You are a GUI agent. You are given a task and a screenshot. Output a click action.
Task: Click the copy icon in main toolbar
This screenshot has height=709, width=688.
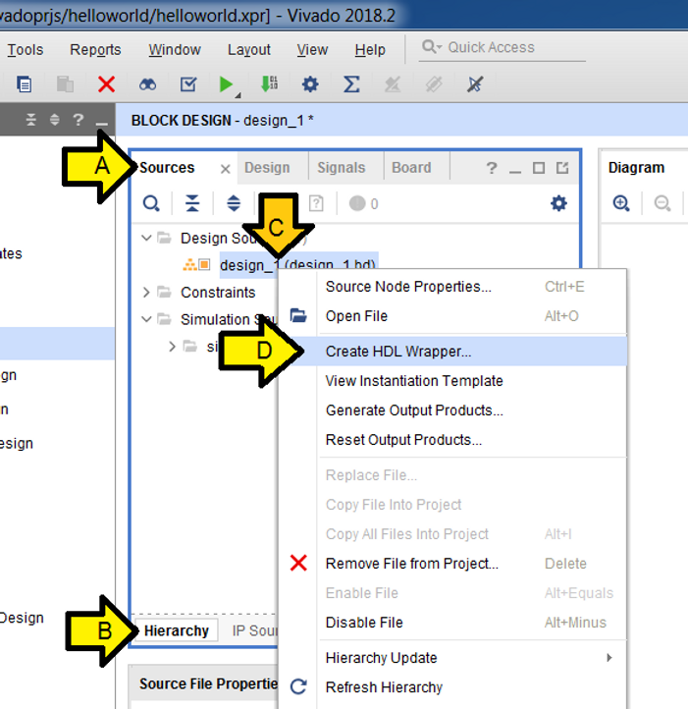click(24, 84)
